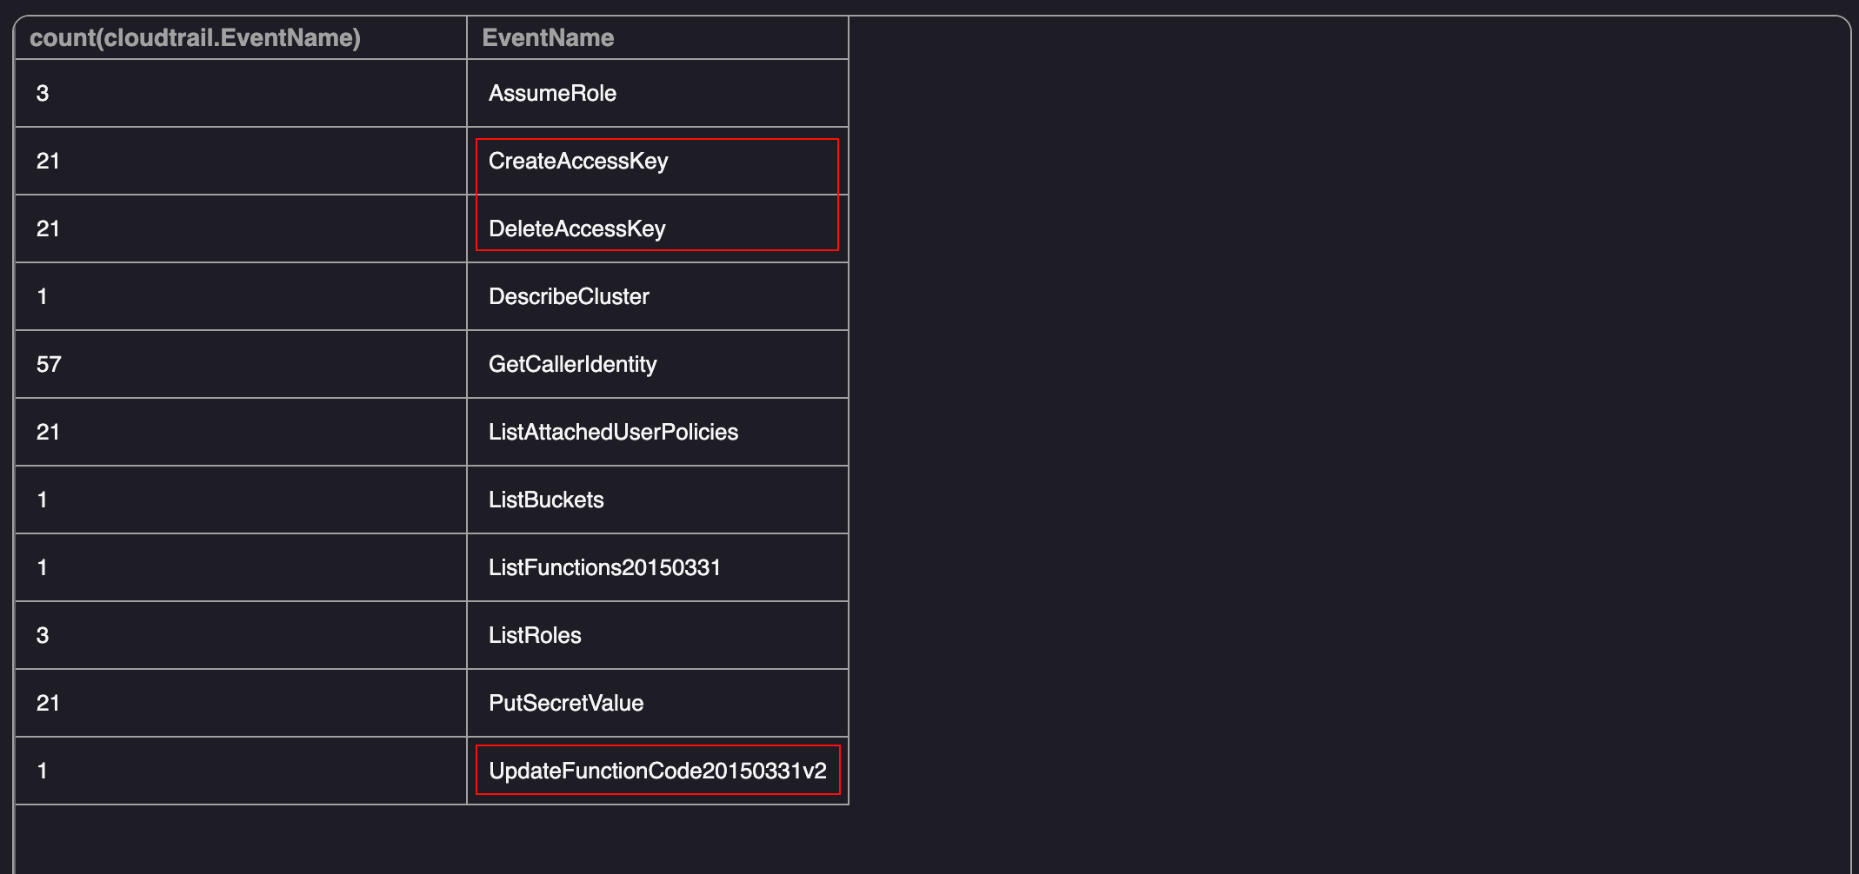Image resolution: width=1859 pixels, height=874 pixels.
Task: Click the EventName column header
Action: tap(548, 38)
